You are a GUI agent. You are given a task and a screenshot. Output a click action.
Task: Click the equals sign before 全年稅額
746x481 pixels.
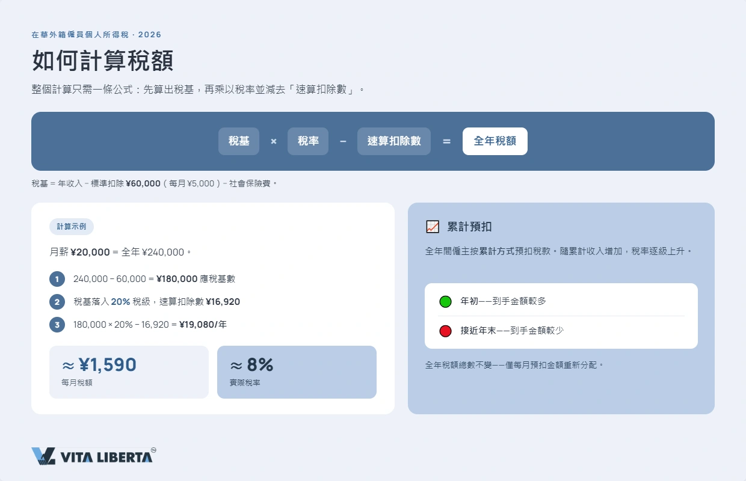click(x=446, y=142)
